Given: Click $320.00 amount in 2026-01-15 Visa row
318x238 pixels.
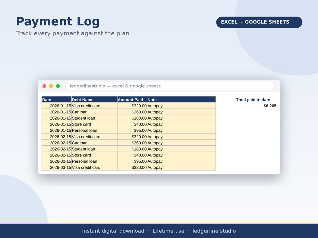Looking at the screenshot, I should click(x=132, y=106).
